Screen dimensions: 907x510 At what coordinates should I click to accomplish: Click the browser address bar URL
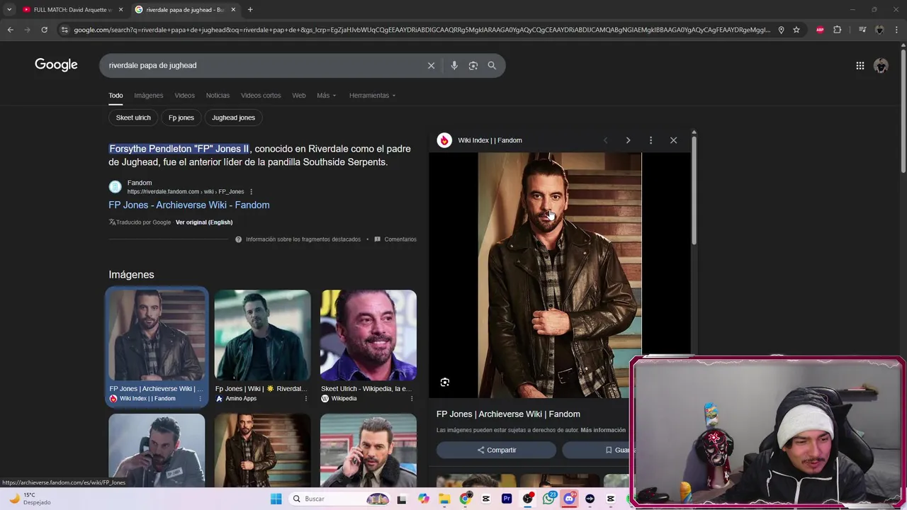(422, 30)
